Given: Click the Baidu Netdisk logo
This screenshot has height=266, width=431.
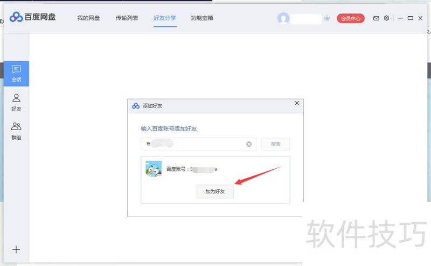Looking at the screenshot, I should coord(32,17).
